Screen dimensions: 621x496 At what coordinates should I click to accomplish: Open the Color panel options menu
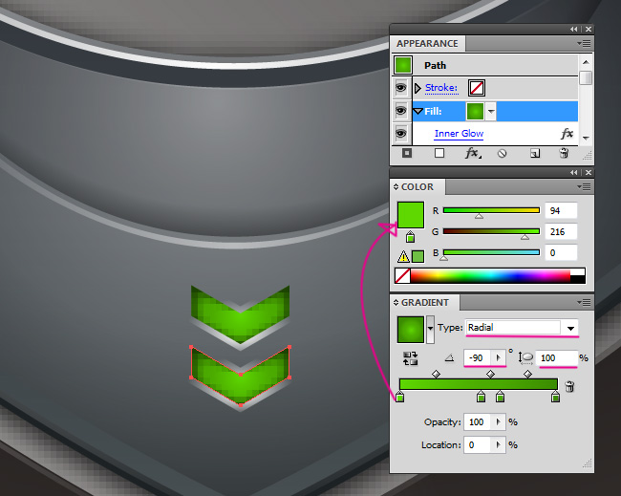pyautogui.click(x=585, y=187)
